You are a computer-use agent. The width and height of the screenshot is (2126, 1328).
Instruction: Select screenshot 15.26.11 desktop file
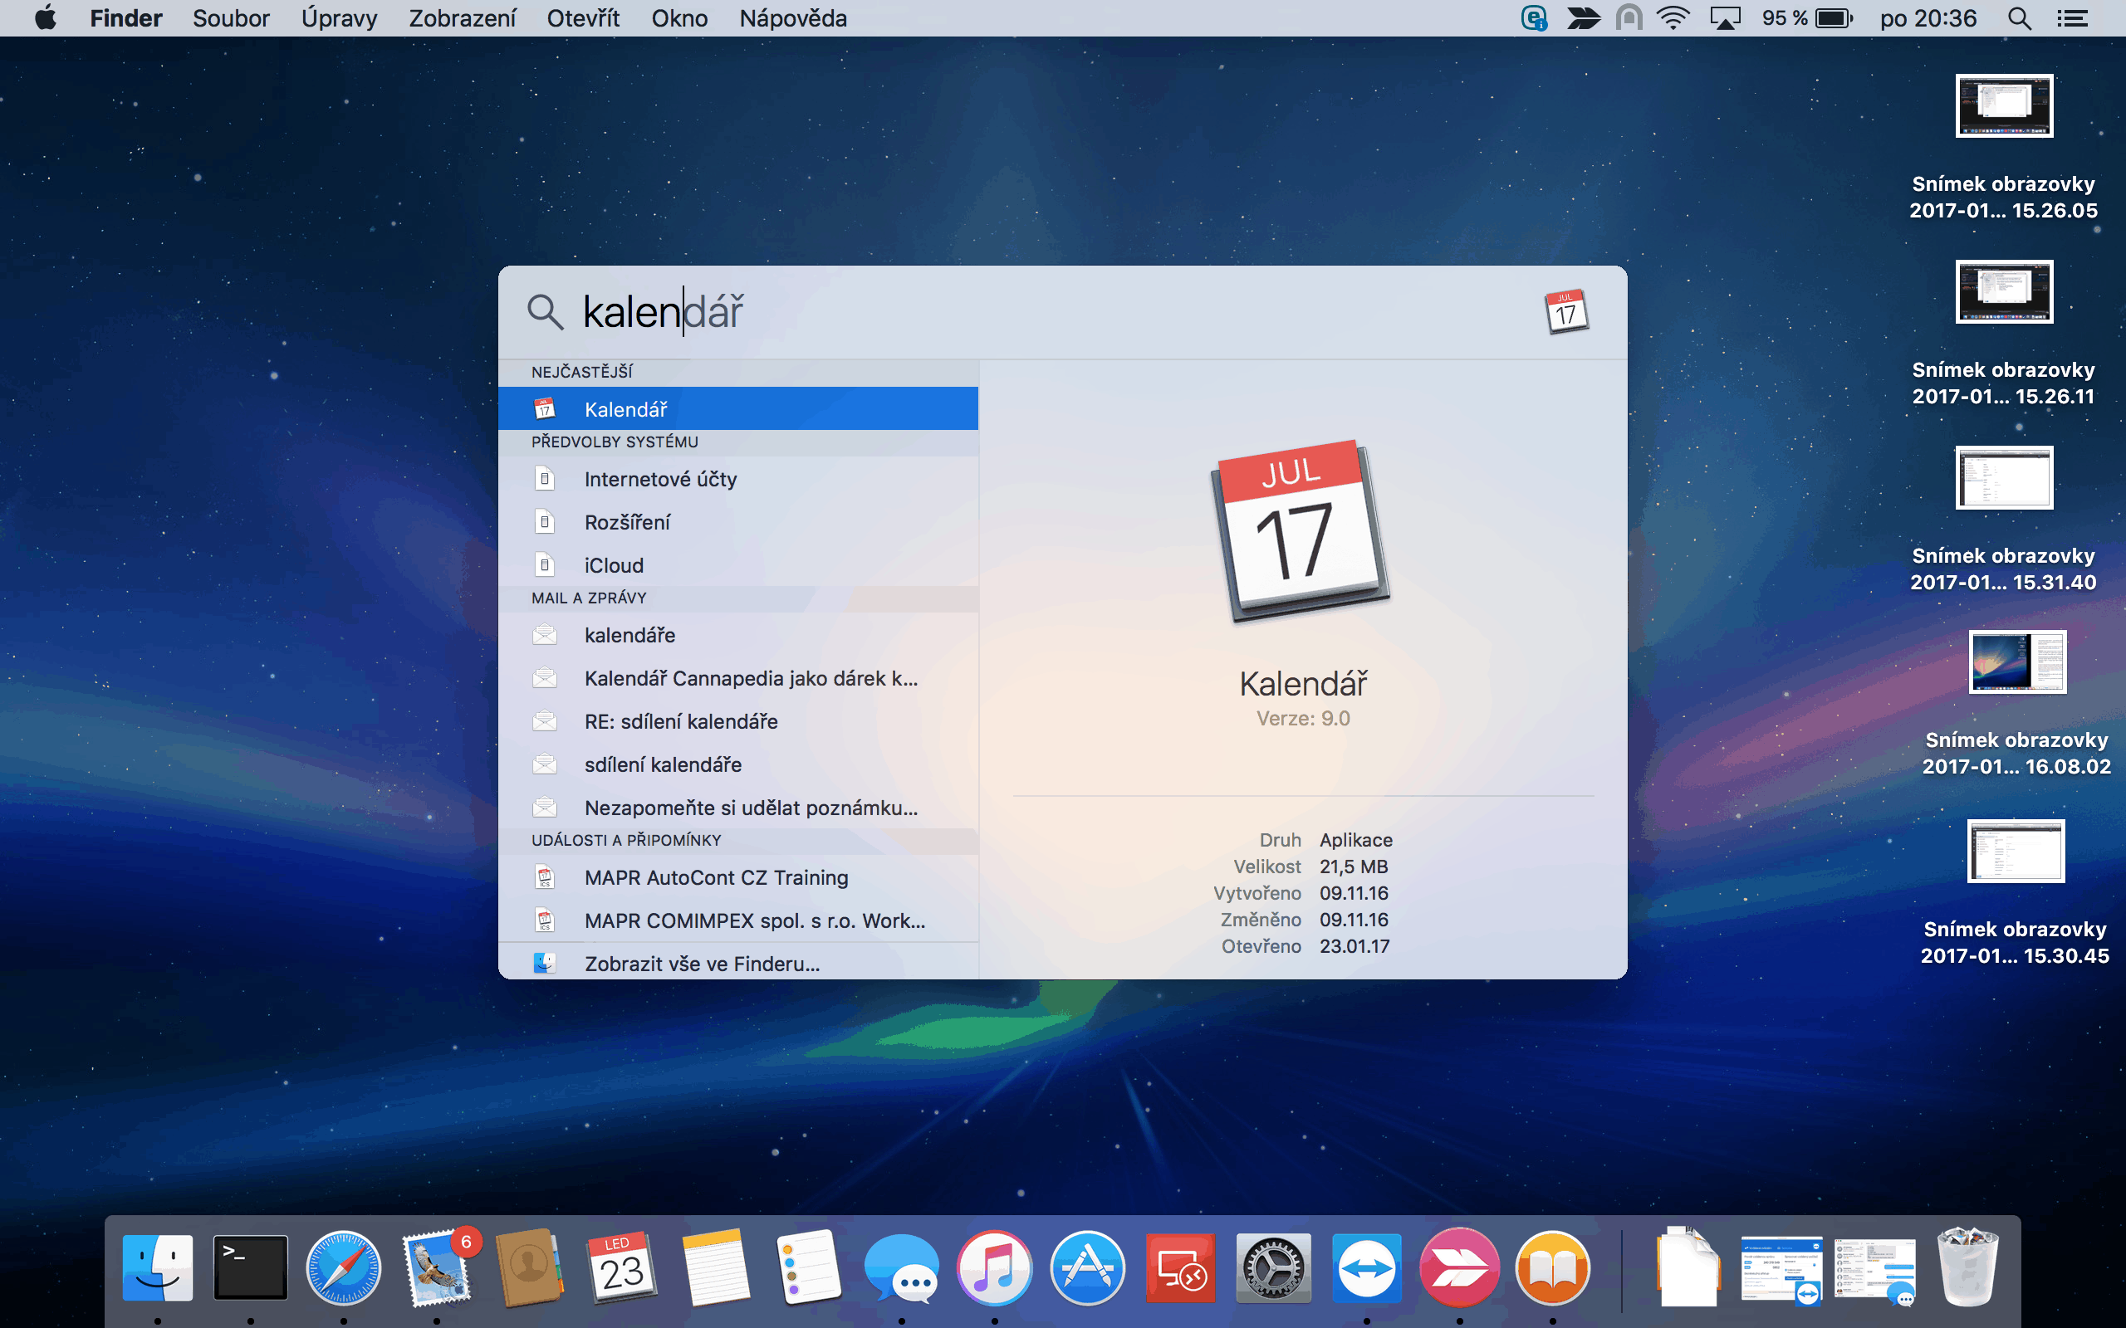pos(2004,334)
